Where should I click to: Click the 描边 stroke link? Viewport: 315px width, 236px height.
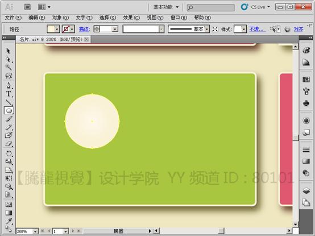[84, 30]
